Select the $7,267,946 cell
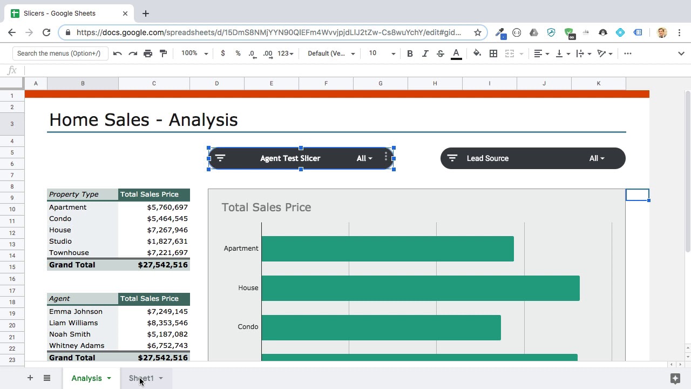The image size is (691, 389). click(x=154, y=230)
